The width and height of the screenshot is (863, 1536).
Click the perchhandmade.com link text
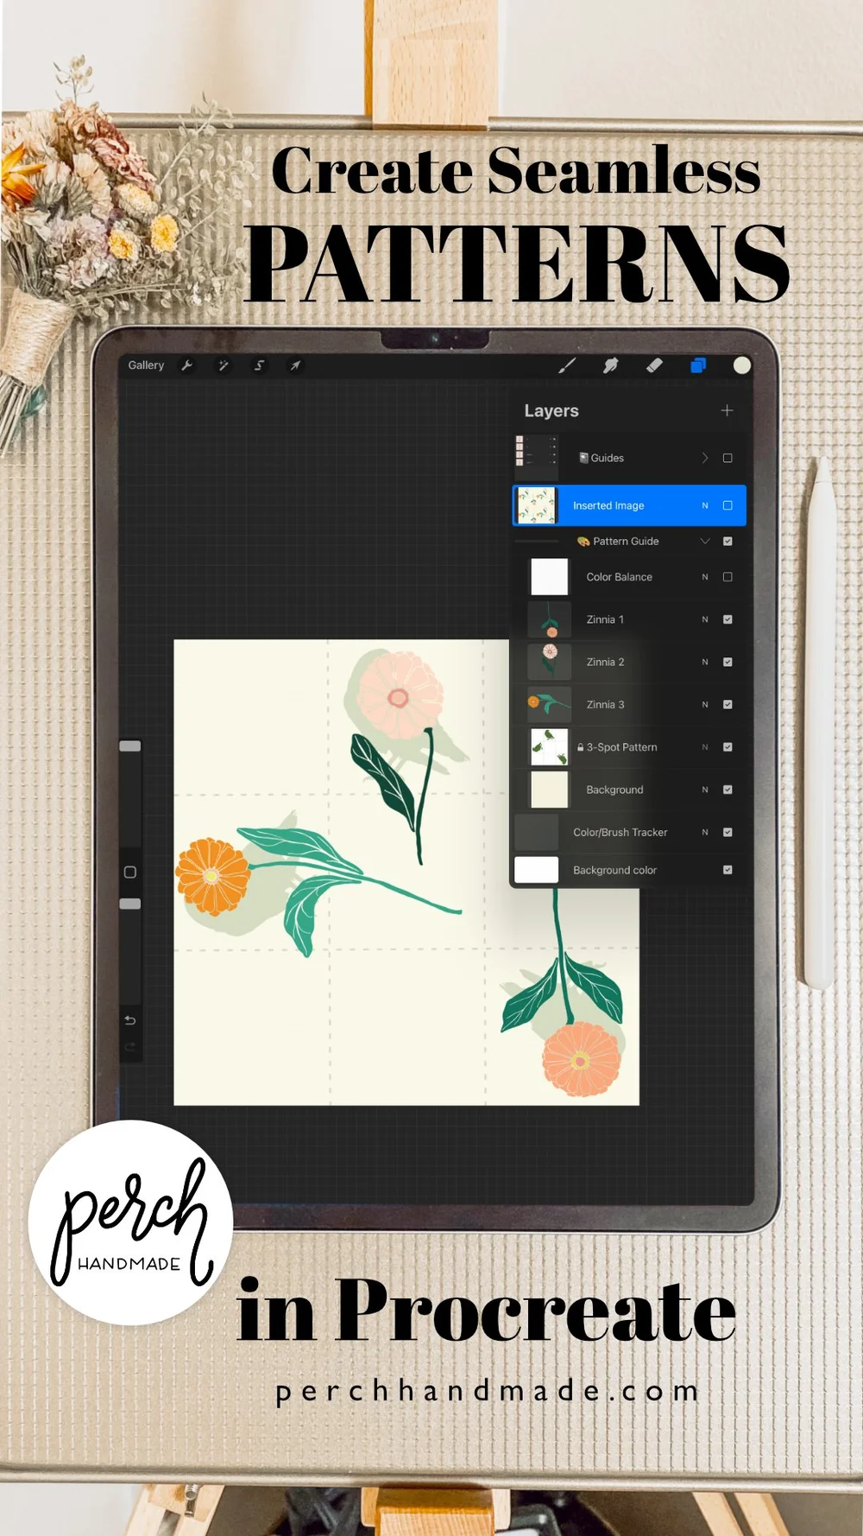[488, 1392]
